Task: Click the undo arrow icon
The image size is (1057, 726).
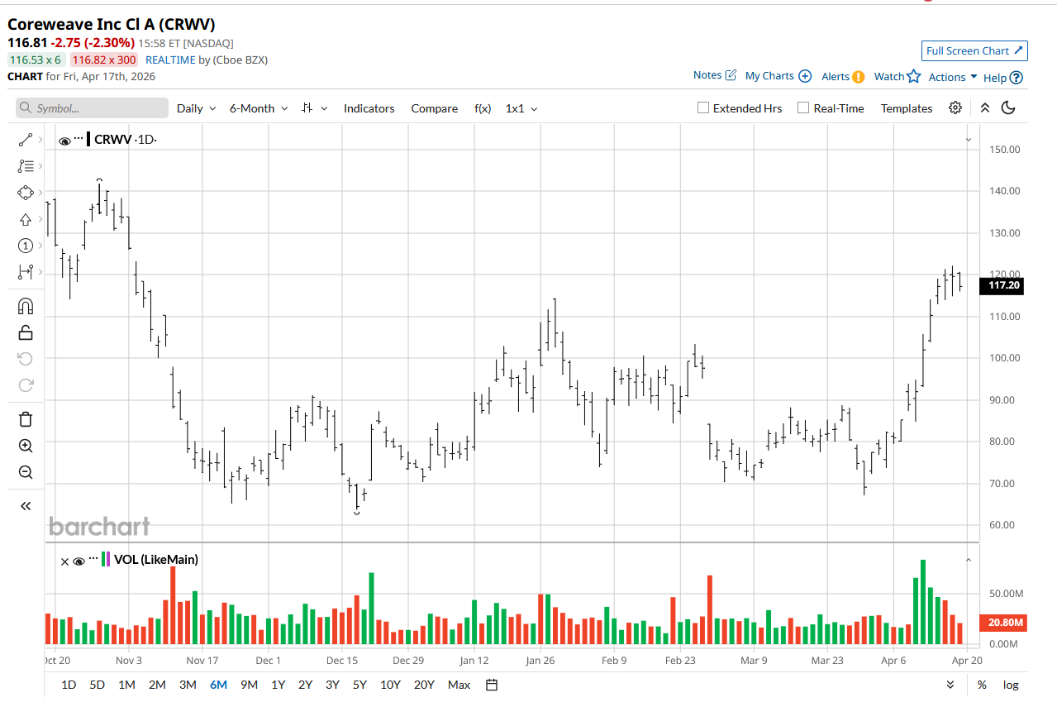Action: point(25,359)
